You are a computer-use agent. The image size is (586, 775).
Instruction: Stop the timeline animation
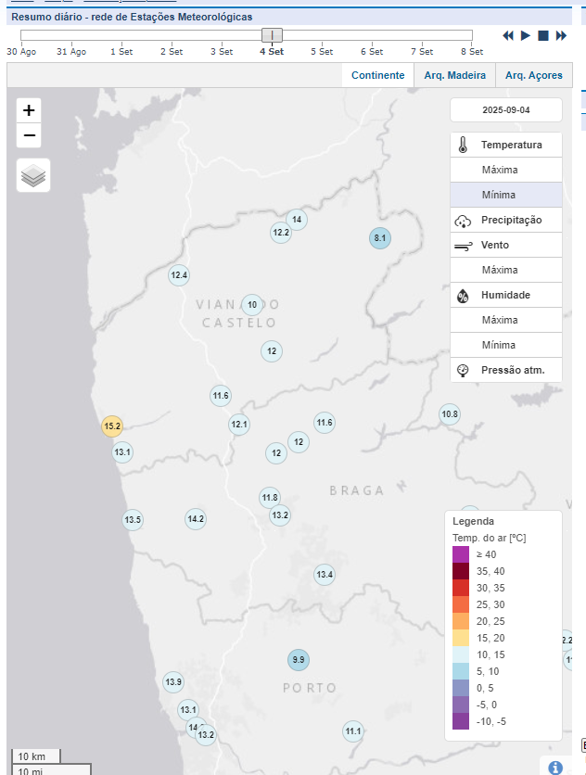(x=543, y=35)
